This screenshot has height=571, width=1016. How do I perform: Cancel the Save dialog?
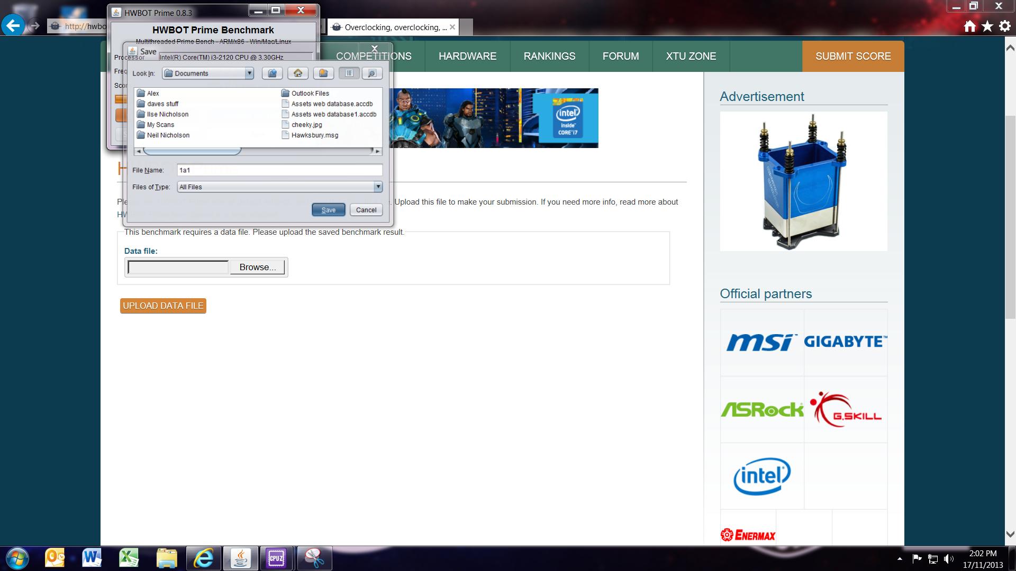coord(366,210)
